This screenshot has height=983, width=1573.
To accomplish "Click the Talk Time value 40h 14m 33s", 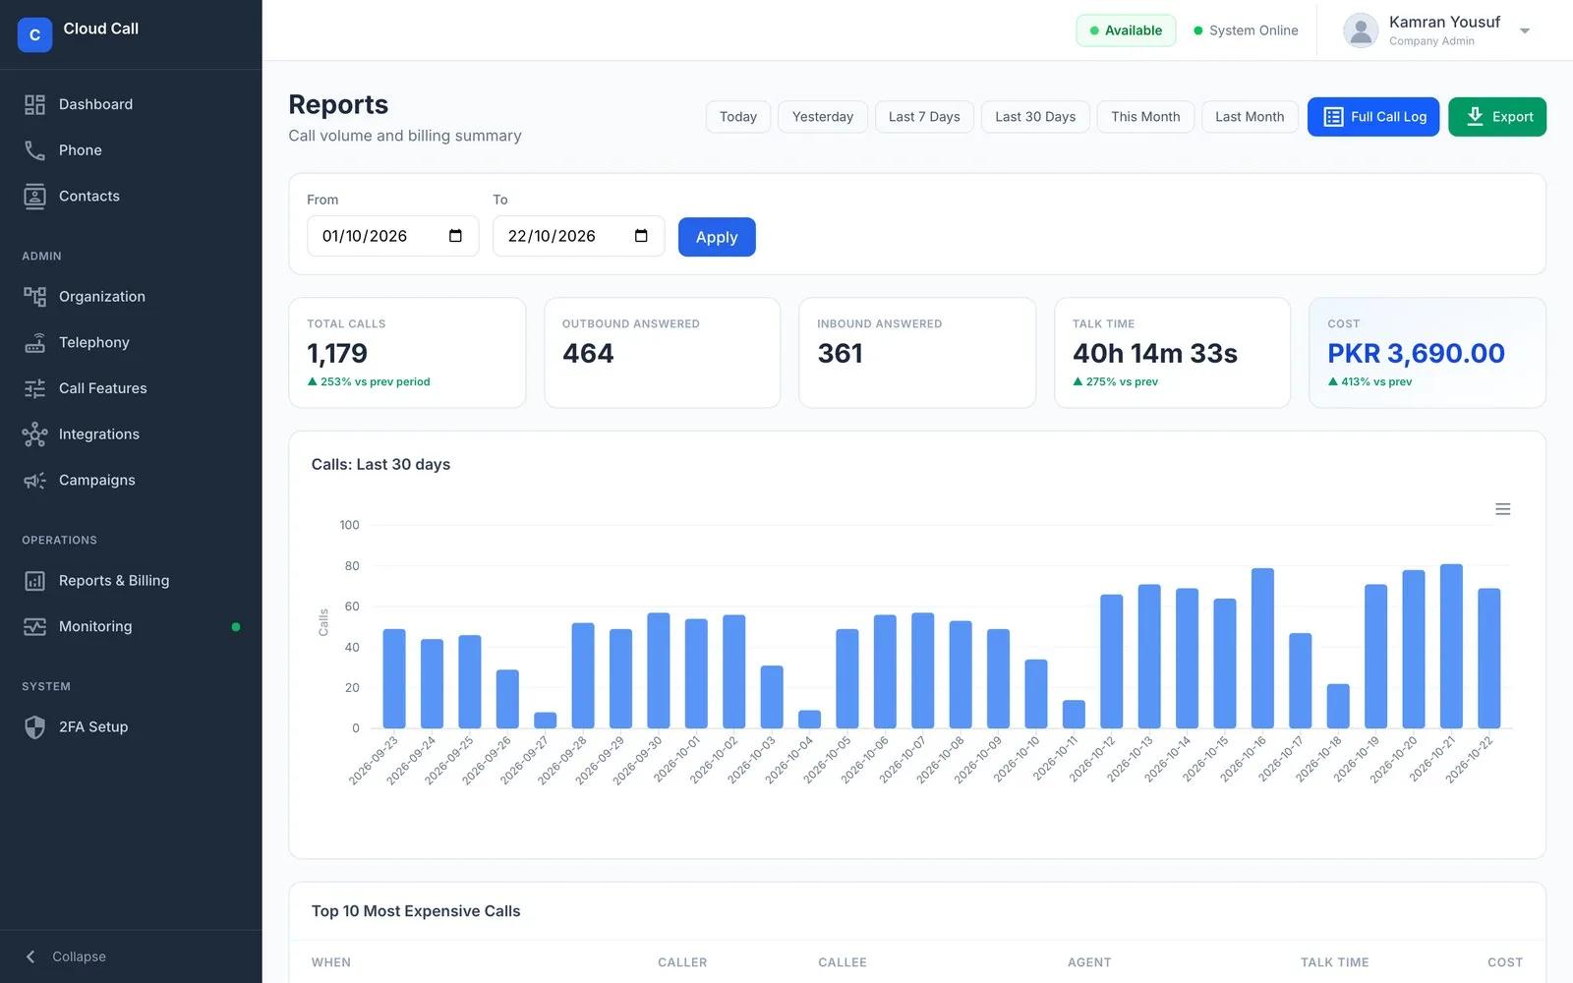I will pos(1155,353).
